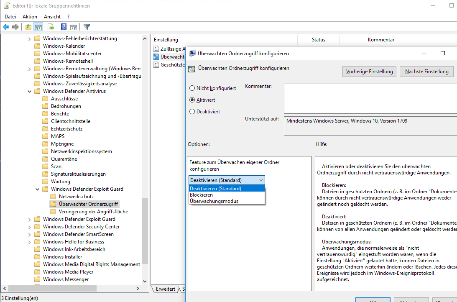Image resolution: width=457 pixels, height=302 pixels.
Task: Click the tree scrollbar down arrow
Action: pyautogui.click(x=145, y=282)
